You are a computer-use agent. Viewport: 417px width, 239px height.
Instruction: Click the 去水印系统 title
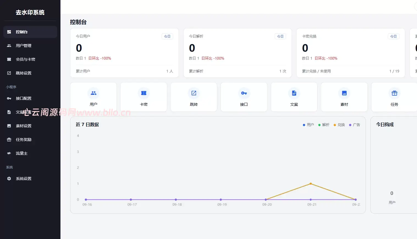30,12
